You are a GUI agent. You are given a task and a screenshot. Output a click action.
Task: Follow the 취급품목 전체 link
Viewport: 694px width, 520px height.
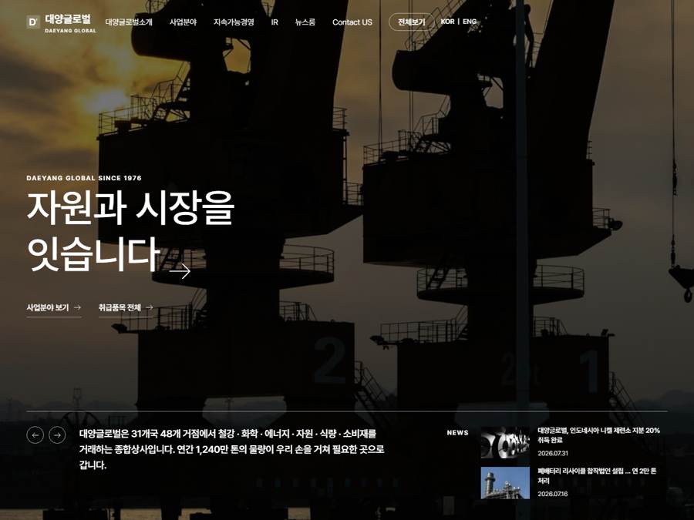(126, 307)
